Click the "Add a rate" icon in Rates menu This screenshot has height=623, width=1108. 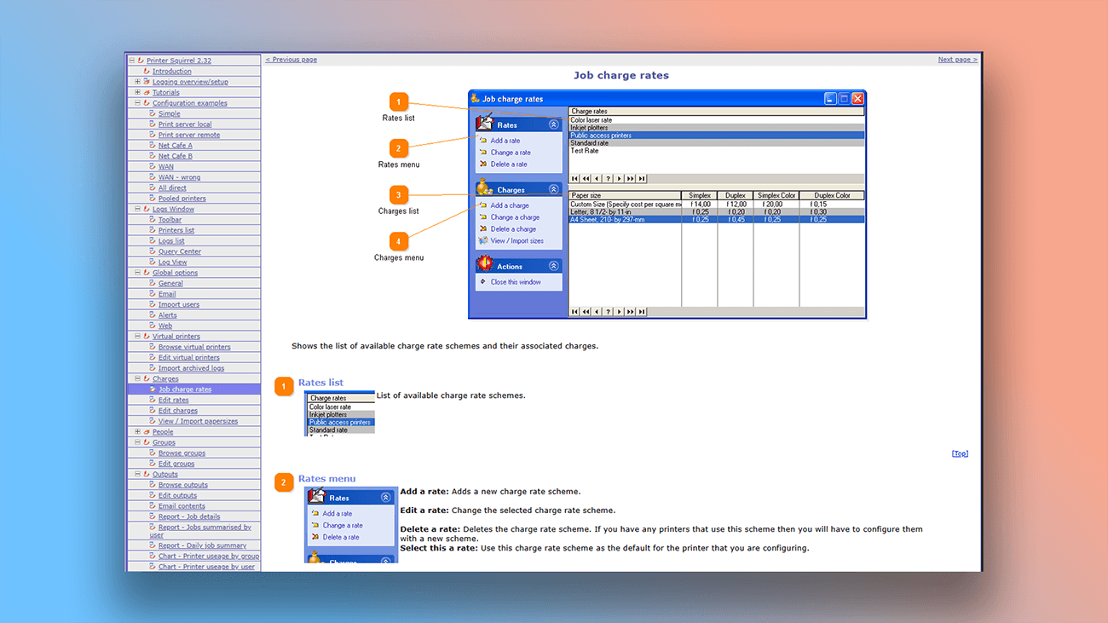pos(482,140)
